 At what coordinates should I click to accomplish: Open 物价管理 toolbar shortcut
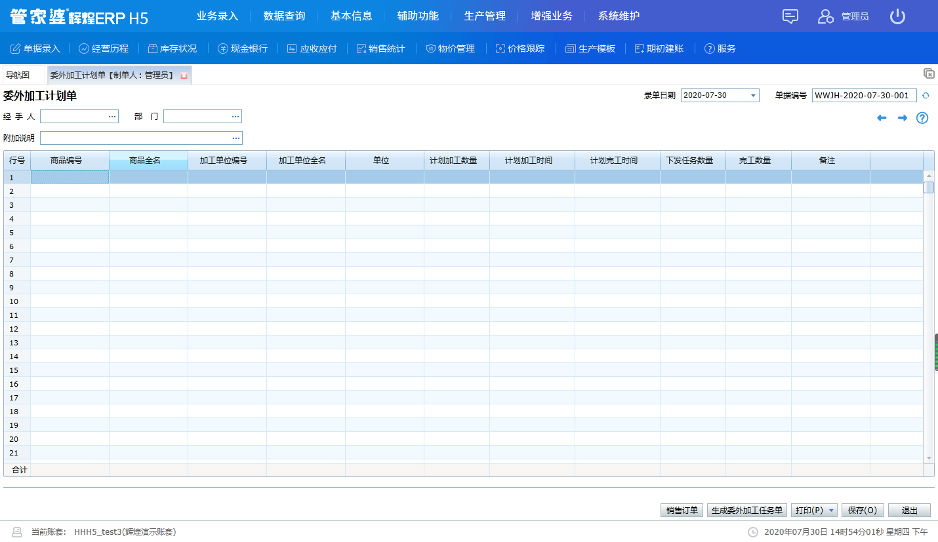pyautogui.click(x=450, y=48)
